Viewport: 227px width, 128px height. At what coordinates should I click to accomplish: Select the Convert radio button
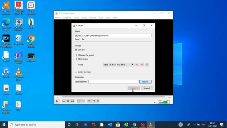tap(76, 50)
